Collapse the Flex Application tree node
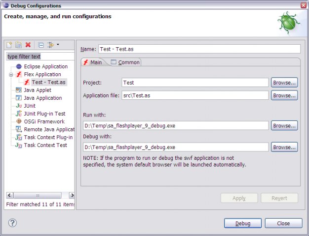Image resolution: width=309 pixels, height=236 pixels. [x=11, y=75]
